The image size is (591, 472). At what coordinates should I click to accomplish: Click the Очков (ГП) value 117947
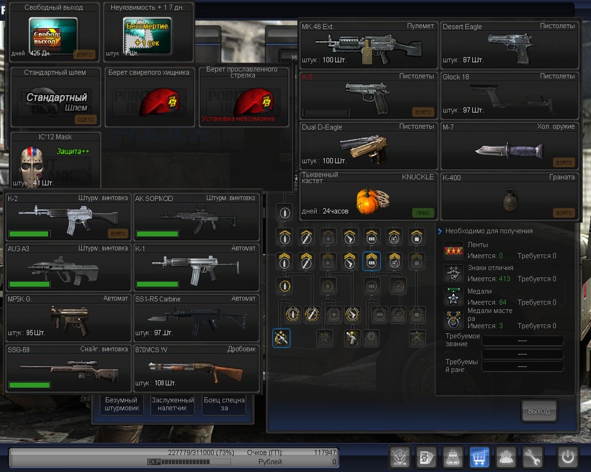pos(325,453)
